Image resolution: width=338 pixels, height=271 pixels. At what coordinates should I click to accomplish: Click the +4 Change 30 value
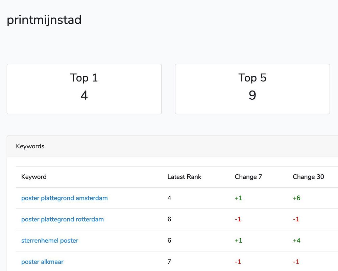click(296, 241)
